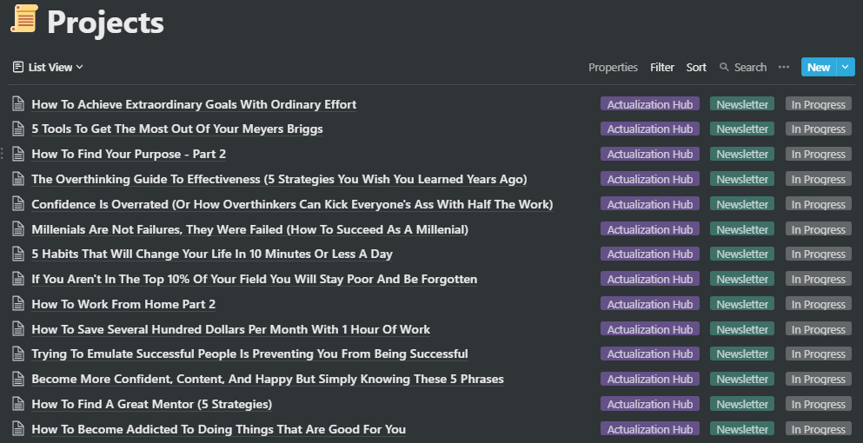This screenshot has width=863, height=443.
Task: Click In Progress tag on Great Mentor row
Action: tap(819, 405)
